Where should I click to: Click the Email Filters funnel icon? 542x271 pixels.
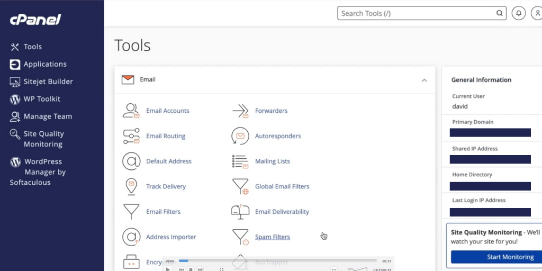tap(131, 212)
